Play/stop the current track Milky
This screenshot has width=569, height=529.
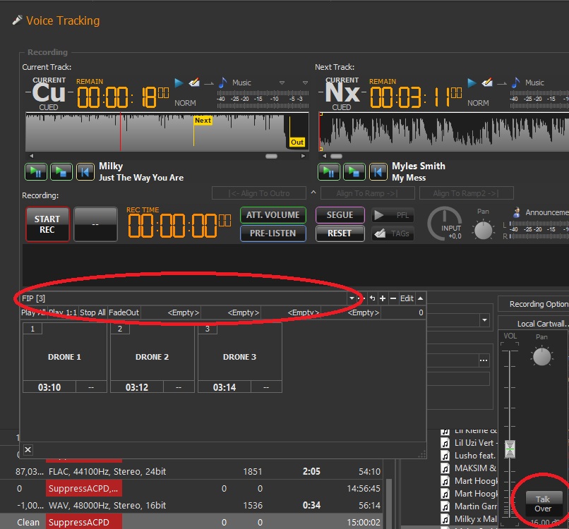[61, 171]
